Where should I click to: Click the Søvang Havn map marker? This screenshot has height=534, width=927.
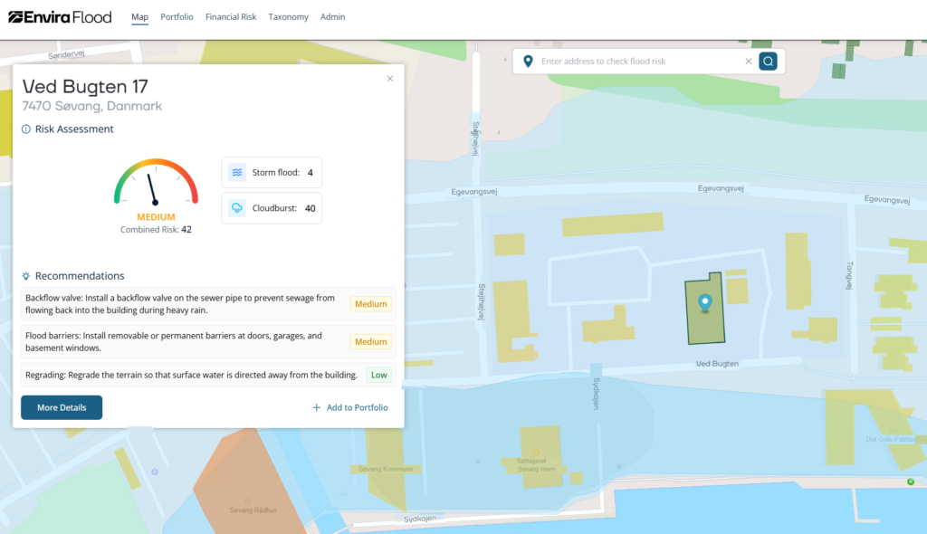[536, 453]
